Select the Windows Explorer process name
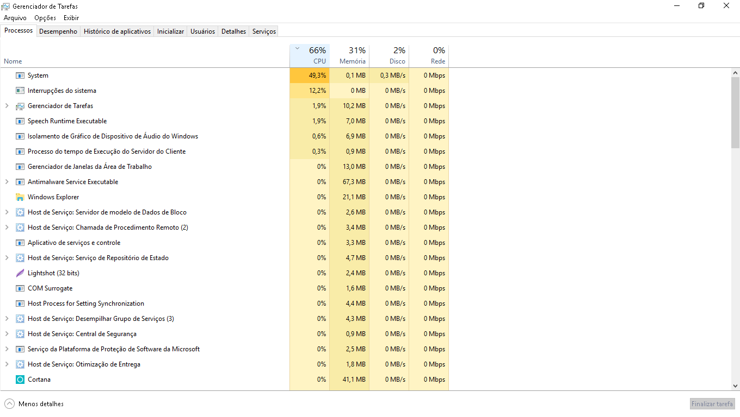 [x=53, y=197]
